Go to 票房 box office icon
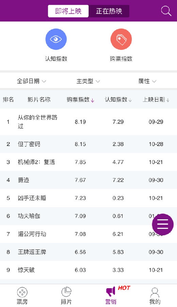This screenshot has height=307, width=177. click(22, 293)
